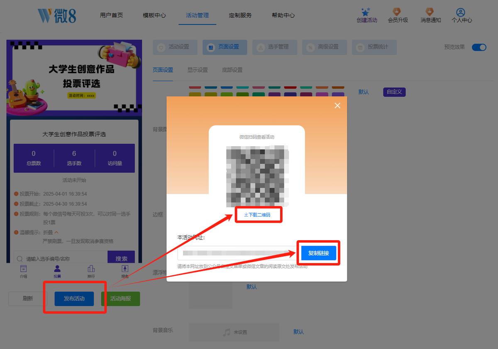This screenshot has width=498, height=349.
Task: Click the music note 未设置 box
Action: tap(235, 332)
